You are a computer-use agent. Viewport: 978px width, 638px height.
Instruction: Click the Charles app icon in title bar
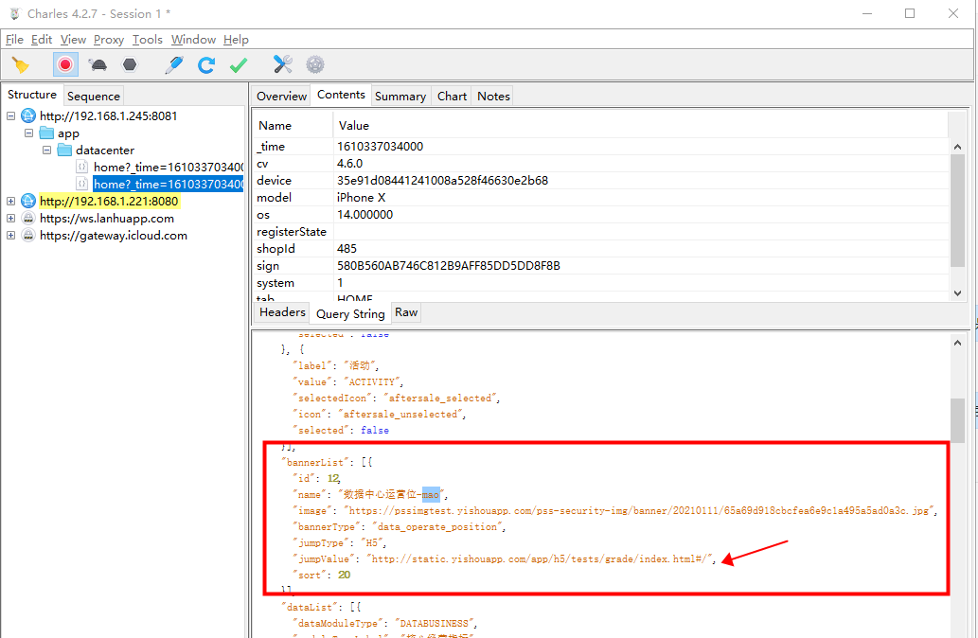coord(15,13)
